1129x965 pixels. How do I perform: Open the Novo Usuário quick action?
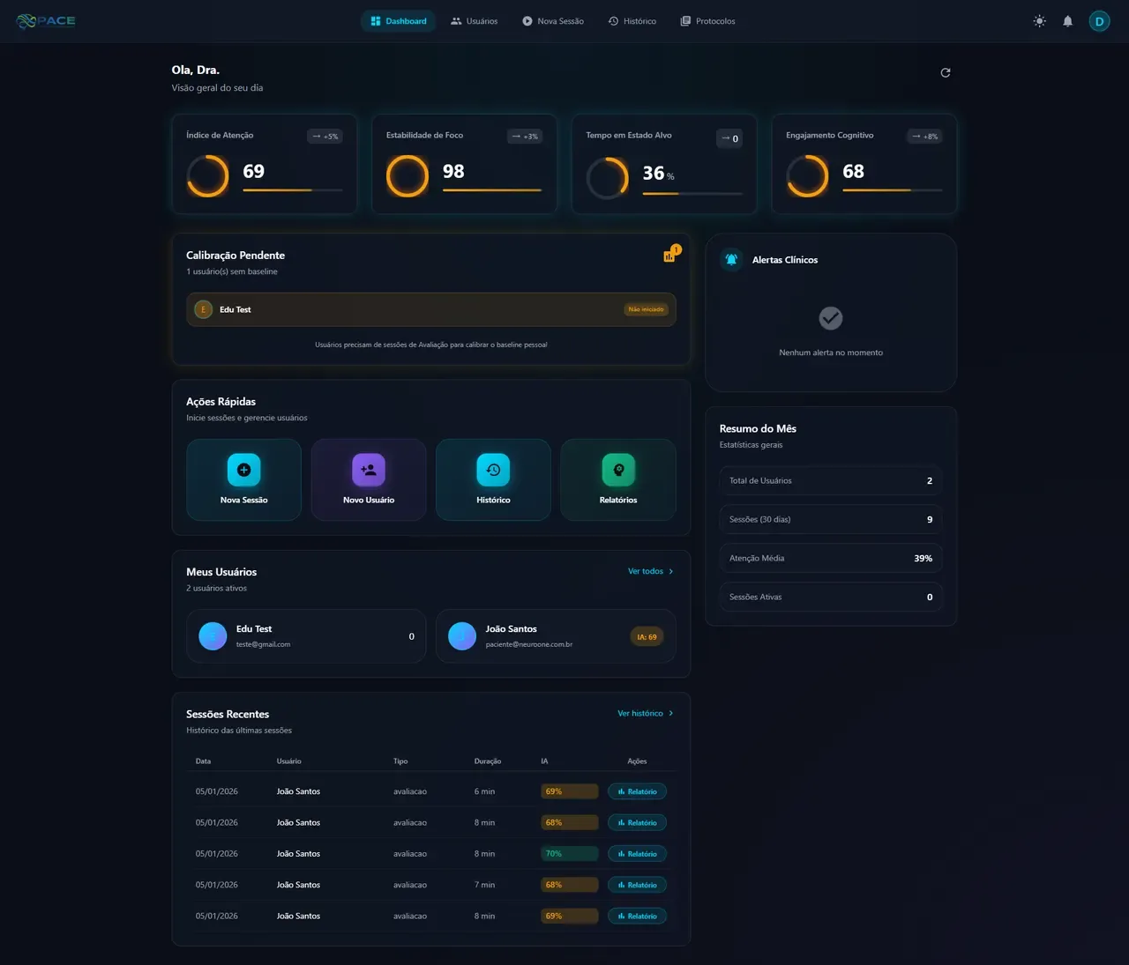[369, 479]
